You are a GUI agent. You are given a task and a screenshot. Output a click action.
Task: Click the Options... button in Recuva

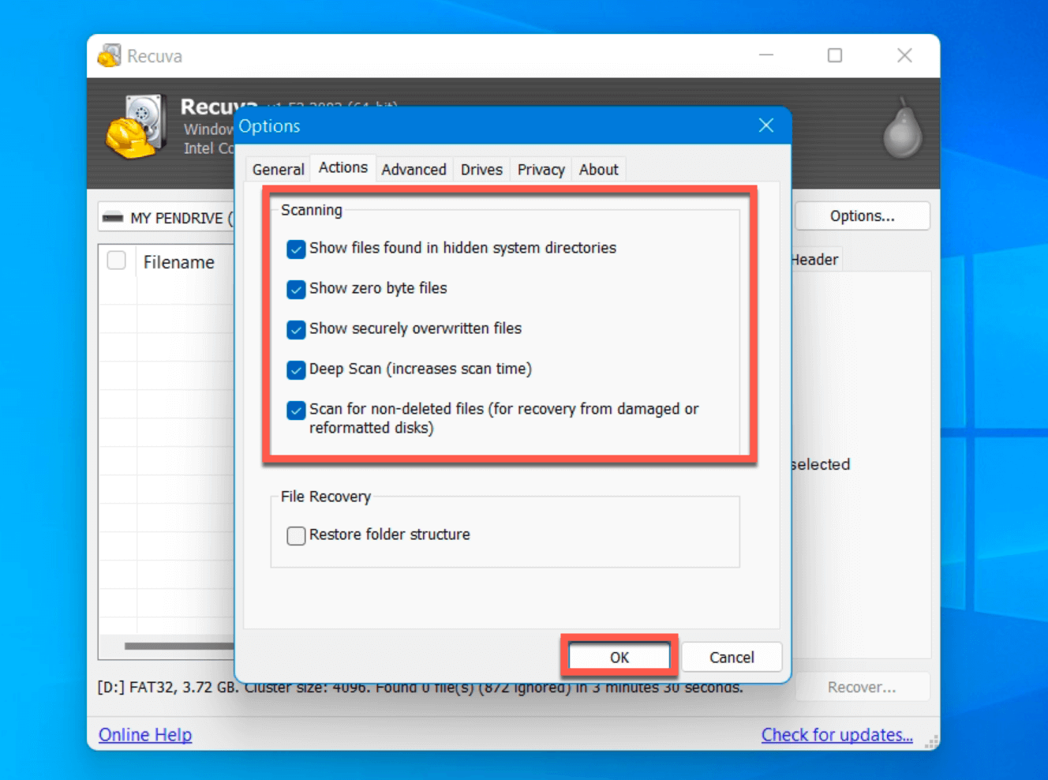tap(862, 216)
